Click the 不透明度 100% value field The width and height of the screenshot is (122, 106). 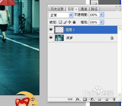click(x=94, y=15)
